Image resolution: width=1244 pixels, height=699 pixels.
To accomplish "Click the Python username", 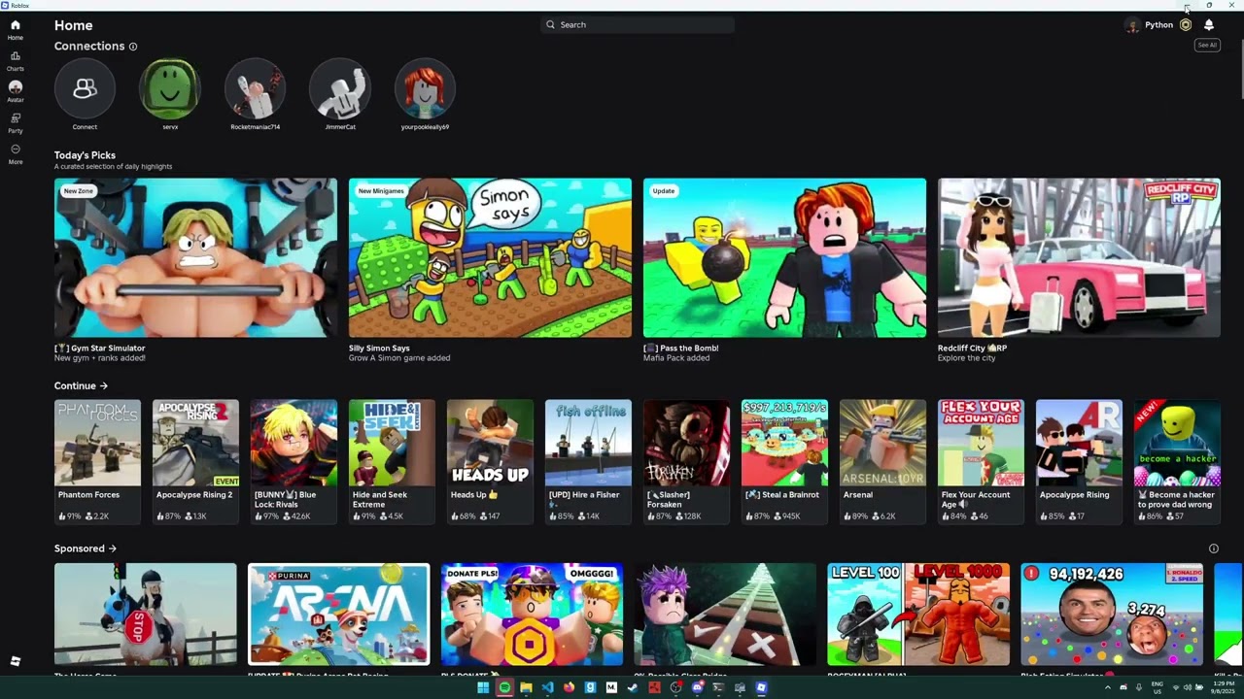I will point(1158,25).
